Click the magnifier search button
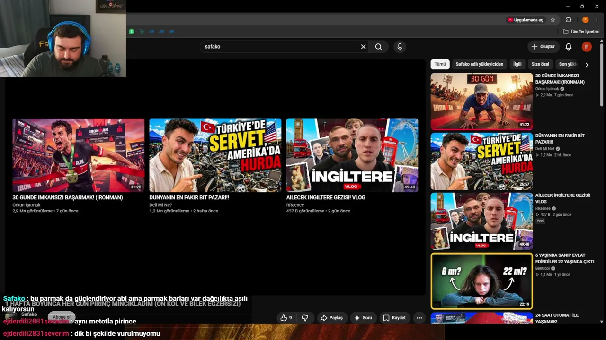 (x=378, y=47)
